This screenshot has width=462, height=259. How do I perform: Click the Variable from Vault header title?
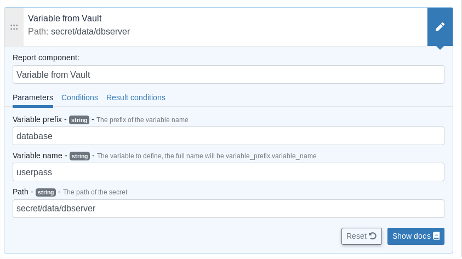click(x=65, y=18)
